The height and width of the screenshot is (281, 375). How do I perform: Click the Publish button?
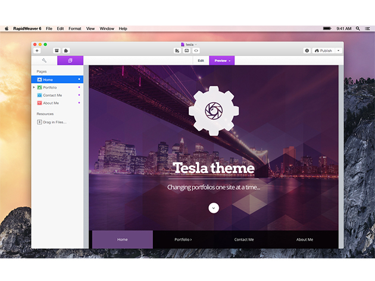pyautogui.click(x=323, y=50)
